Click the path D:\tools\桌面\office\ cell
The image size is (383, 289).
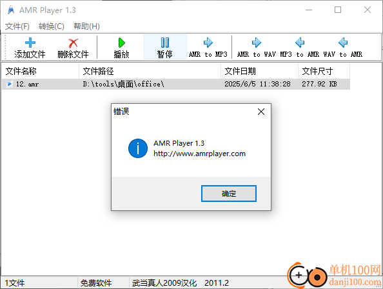click(123, 84)
